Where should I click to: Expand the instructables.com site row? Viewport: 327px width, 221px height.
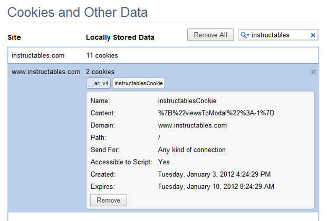37,55
